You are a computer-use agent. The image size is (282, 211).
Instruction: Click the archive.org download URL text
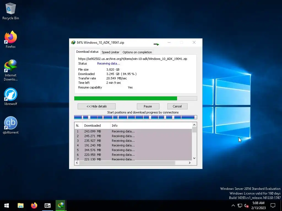click(132, 59)
